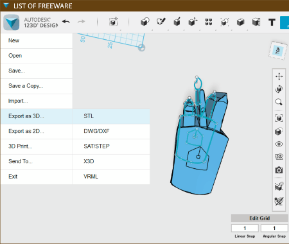Select 3D Print... menu entry
This screenshot has height=244, width=289.
tap(37, 146)
